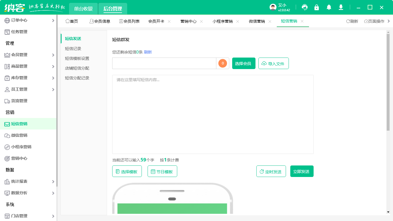点击立即发送按钮
Viewport: 393px width, 221px height.
click(x=302, y=171)
